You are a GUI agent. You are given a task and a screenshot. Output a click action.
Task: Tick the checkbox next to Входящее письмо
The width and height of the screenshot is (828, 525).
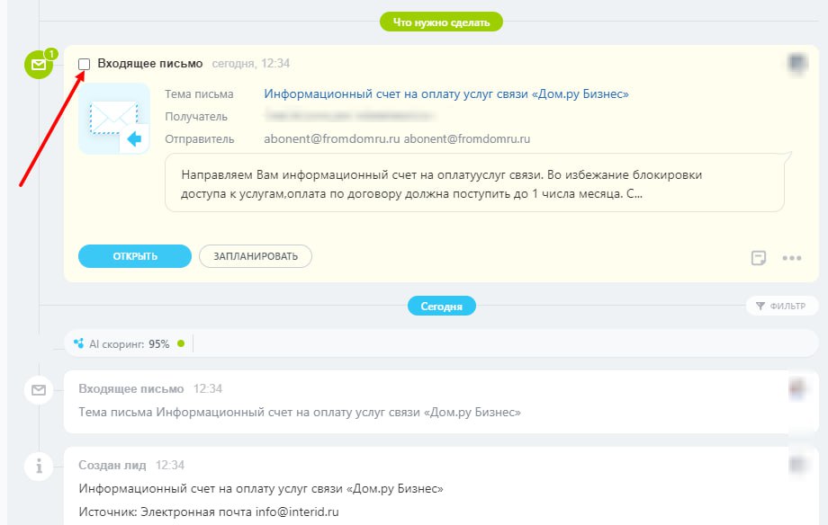(x=85, y=64)
